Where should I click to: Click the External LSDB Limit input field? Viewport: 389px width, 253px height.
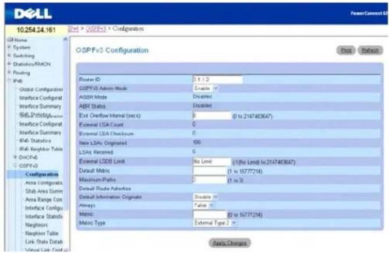click(212, 161)
